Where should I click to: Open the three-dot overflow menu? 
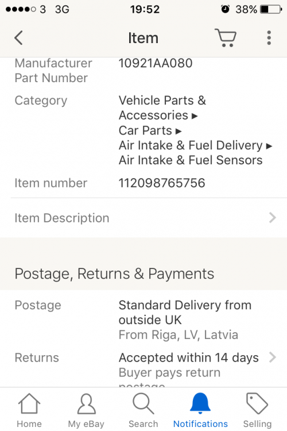(269, 38)
